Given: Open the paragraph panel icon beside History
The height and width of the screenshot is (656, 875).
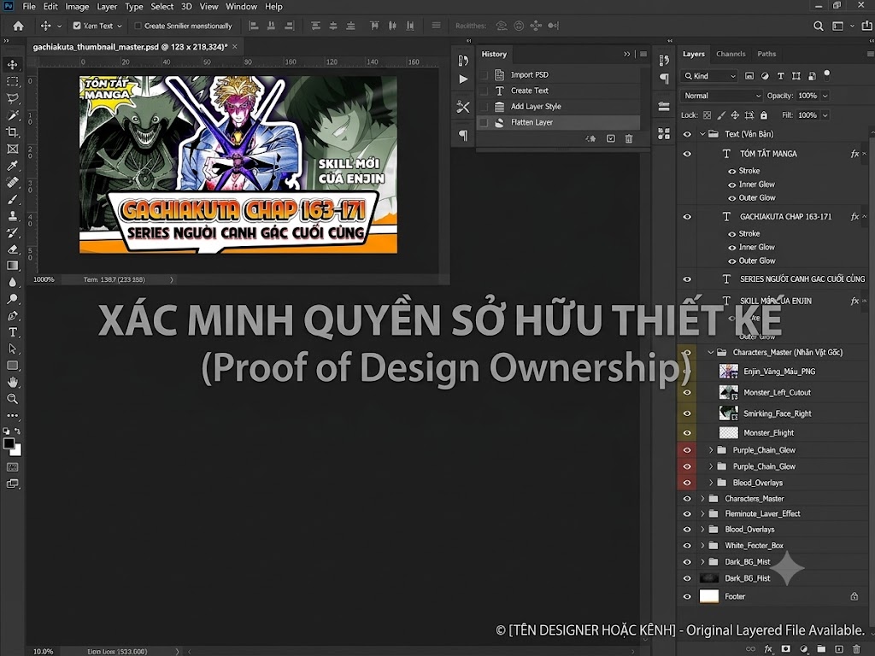Looking at the screenshot, I should coord(463,134).
